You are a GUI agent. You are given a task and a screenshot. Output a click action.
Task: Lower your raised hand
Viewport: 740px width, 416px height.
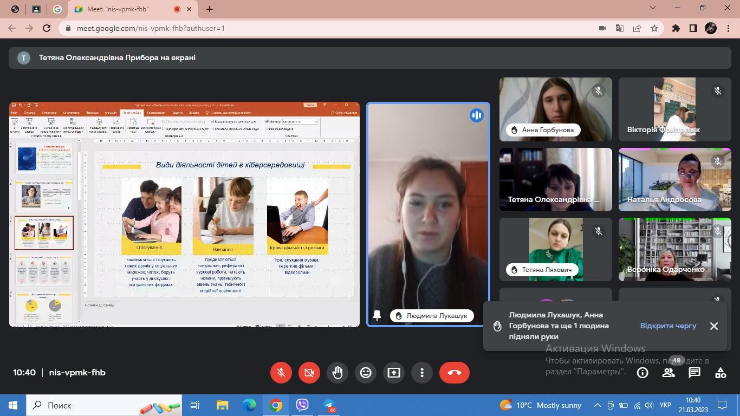pos(337,373)
